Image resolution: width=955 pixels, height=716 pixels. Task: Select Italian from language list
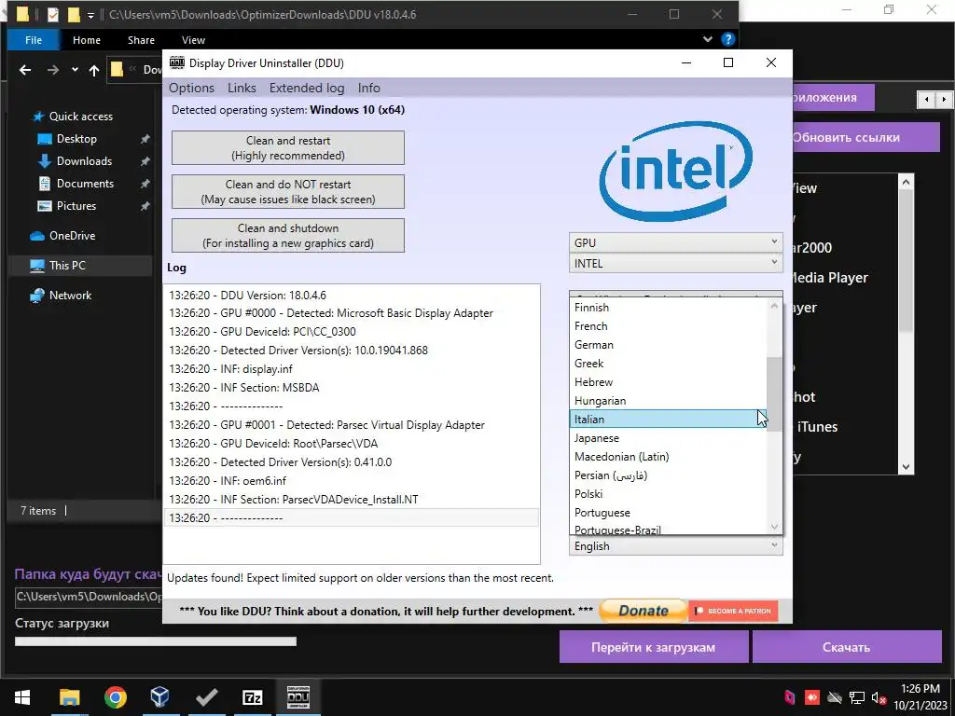tap(668, 420)
